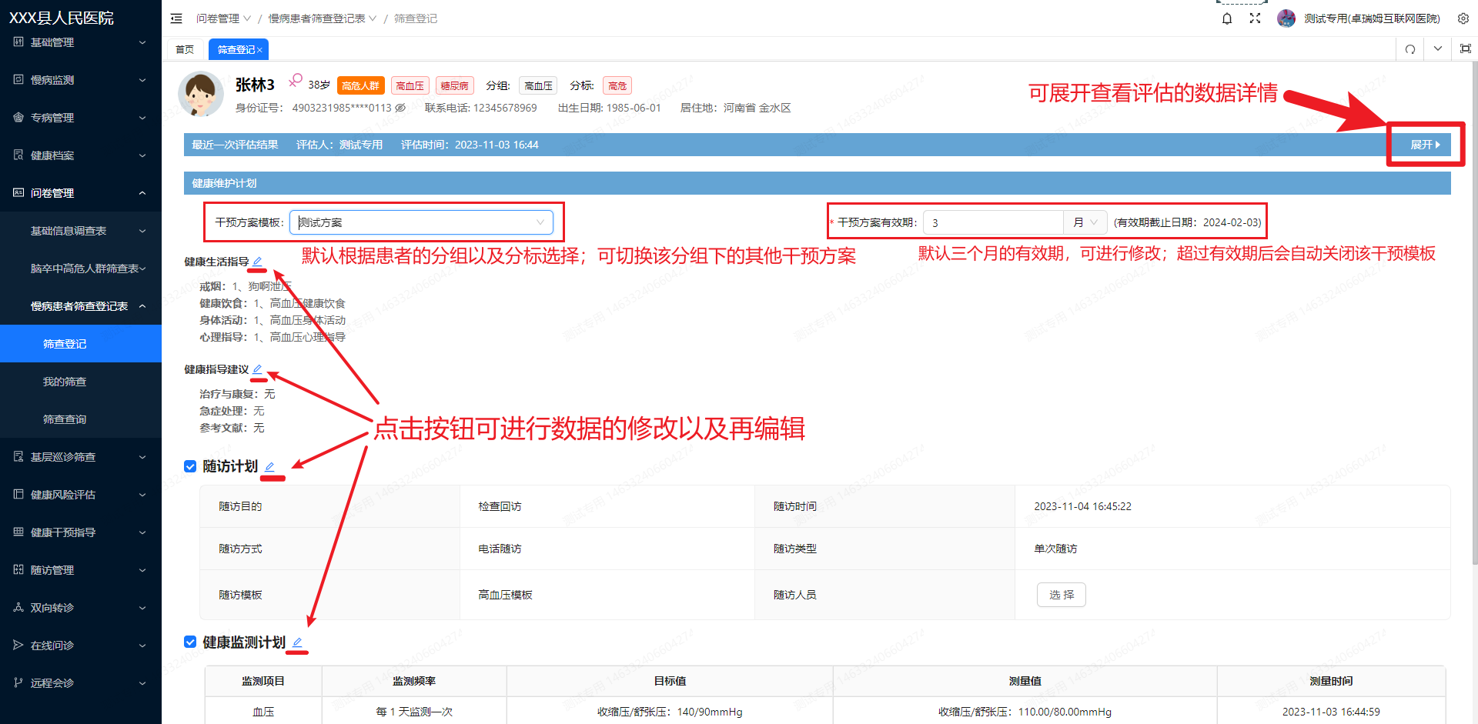The height and width of the screenshot is (724, 1478).
Task: Edit 健康指导建议 with pencil icon
Action: click(258, 369)
